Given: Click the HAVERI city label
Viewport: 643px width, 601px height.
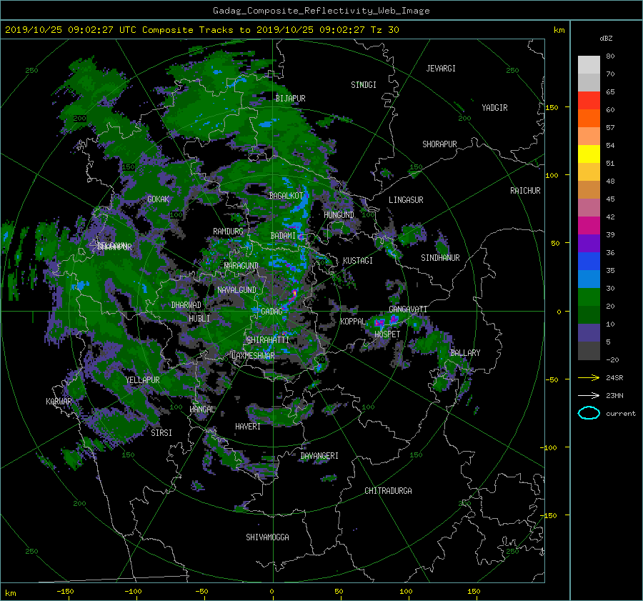Looking at the screenshot, I should coord(248,427).
